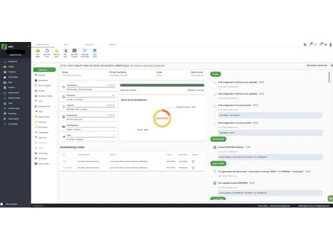Expand the firm dropdown arrow beside the logo
The height and width of the screenshot is (250, 333).
click(x=28, y=47)
